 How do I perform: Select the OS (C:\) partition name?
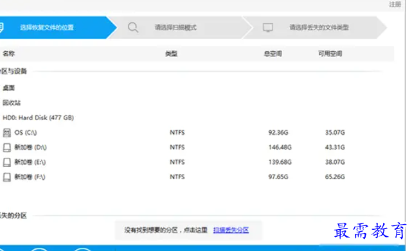point(26,133)
